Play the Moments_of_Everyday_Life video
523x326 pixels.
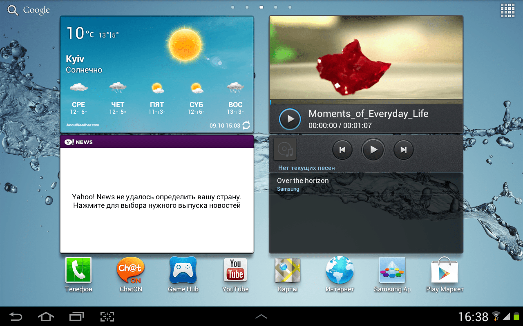pyautogui.click(x=290, y=119)
